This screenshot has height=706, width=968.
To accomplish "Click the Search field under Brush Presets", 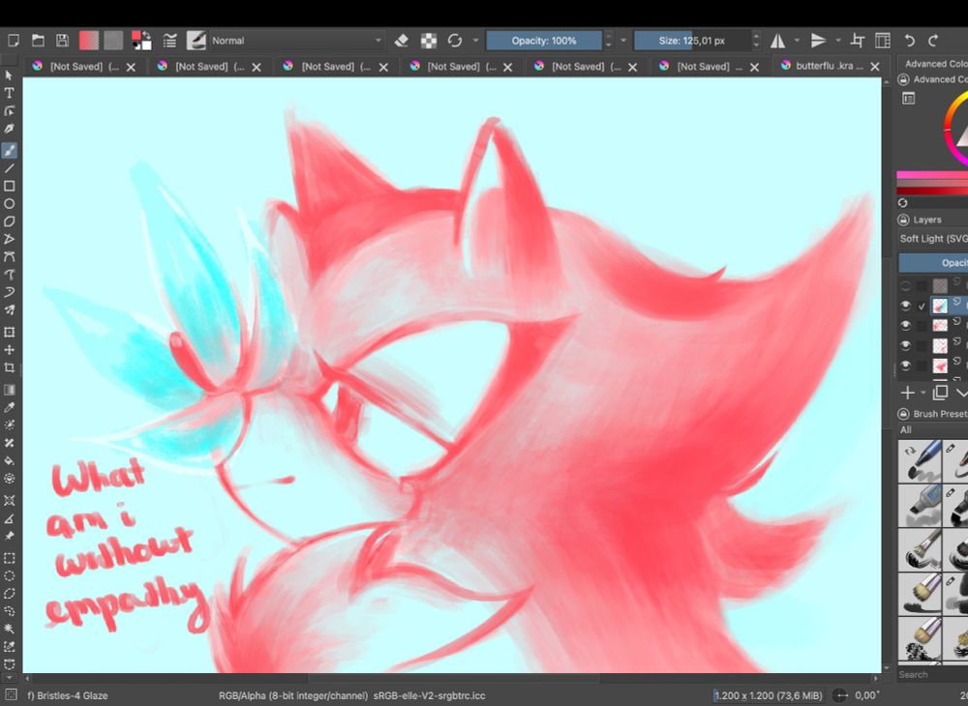I will pos(933,674).
